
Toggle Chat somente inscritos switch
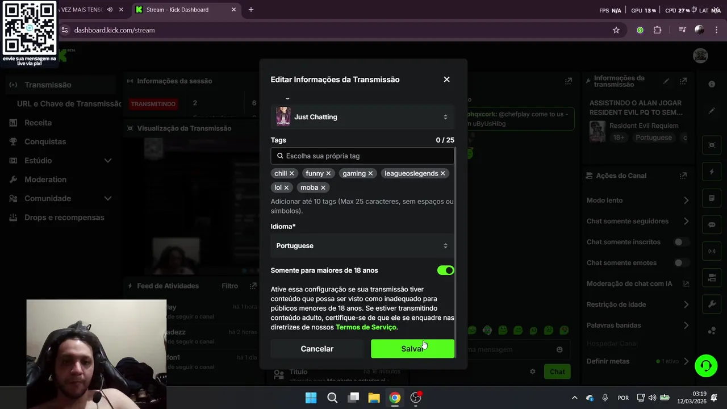[681, 242]
